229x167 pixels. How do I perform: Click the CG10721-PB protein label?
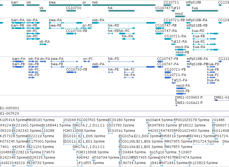[x=175, y=70]
